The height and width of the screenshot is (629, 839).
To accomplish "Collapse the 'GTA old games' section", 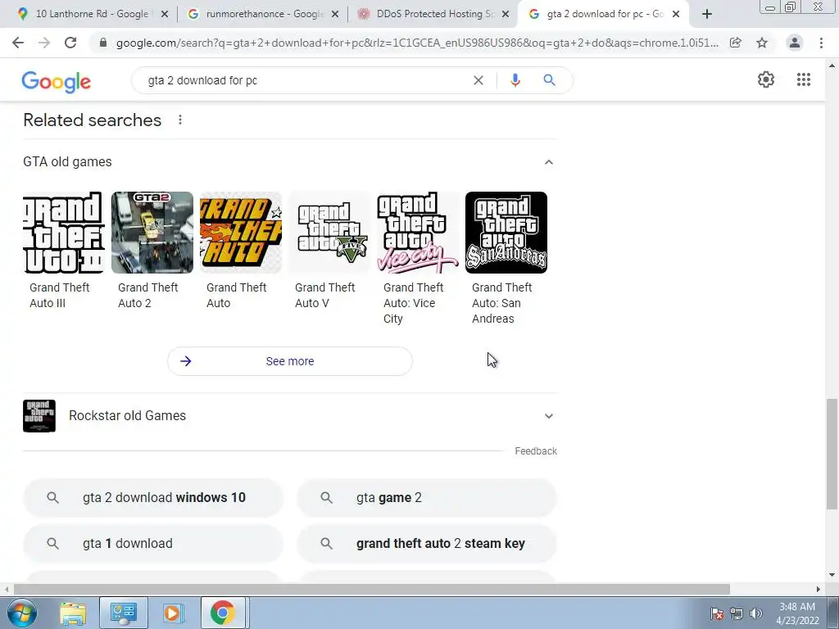I will point(548,162).
